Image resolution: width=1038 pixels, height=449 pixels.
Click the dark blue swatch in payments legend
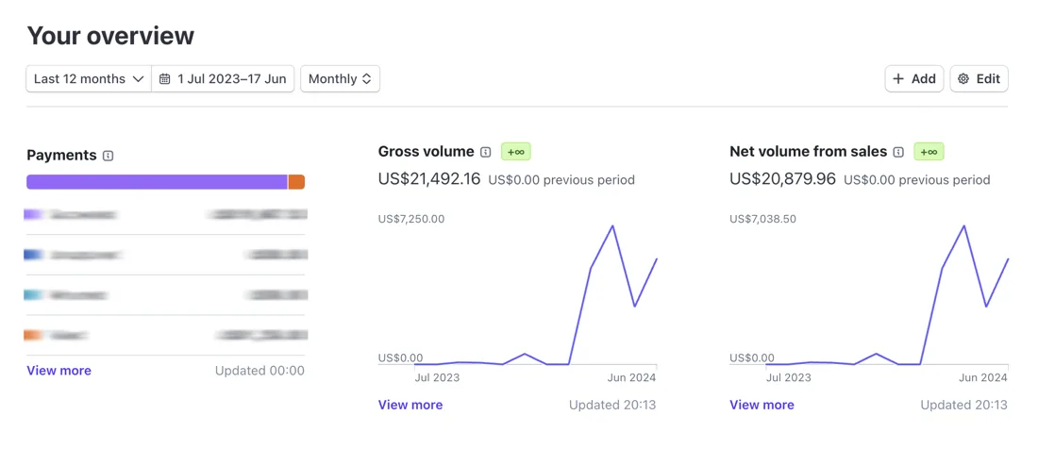(33, 255)
